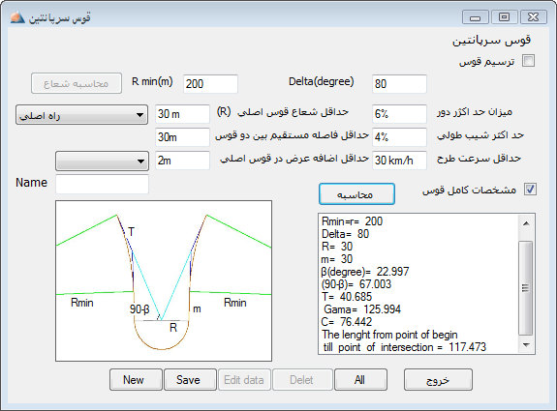Click the محاسبه calculate button
Image resolution: width=557 pixels, height=411 pixels.
click(x=356, y=194)
